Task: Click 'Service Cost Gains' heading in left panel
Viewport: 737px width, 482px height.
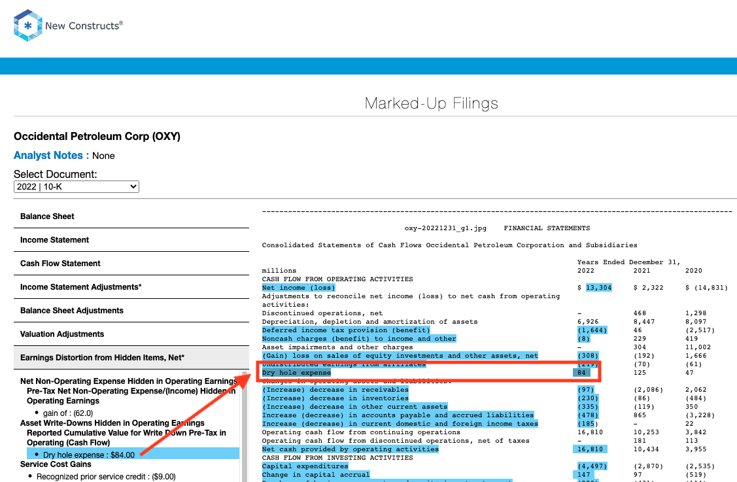Action: tap(56, 464)
